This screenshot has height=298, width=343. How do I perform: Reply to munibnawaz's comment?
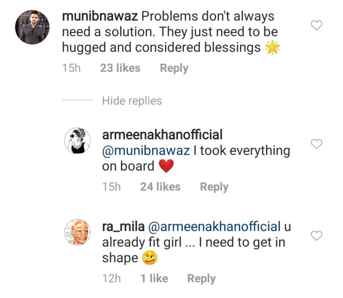tap(174, 68)
